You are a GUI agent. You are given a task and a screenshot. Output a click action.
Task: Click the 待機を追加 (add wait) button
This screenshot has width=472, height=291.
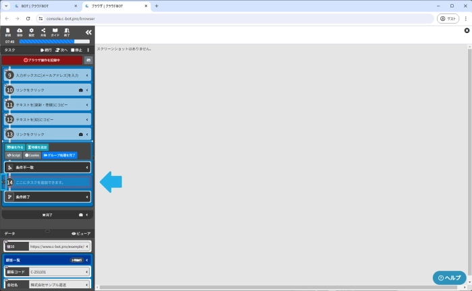tap(37, 148)
